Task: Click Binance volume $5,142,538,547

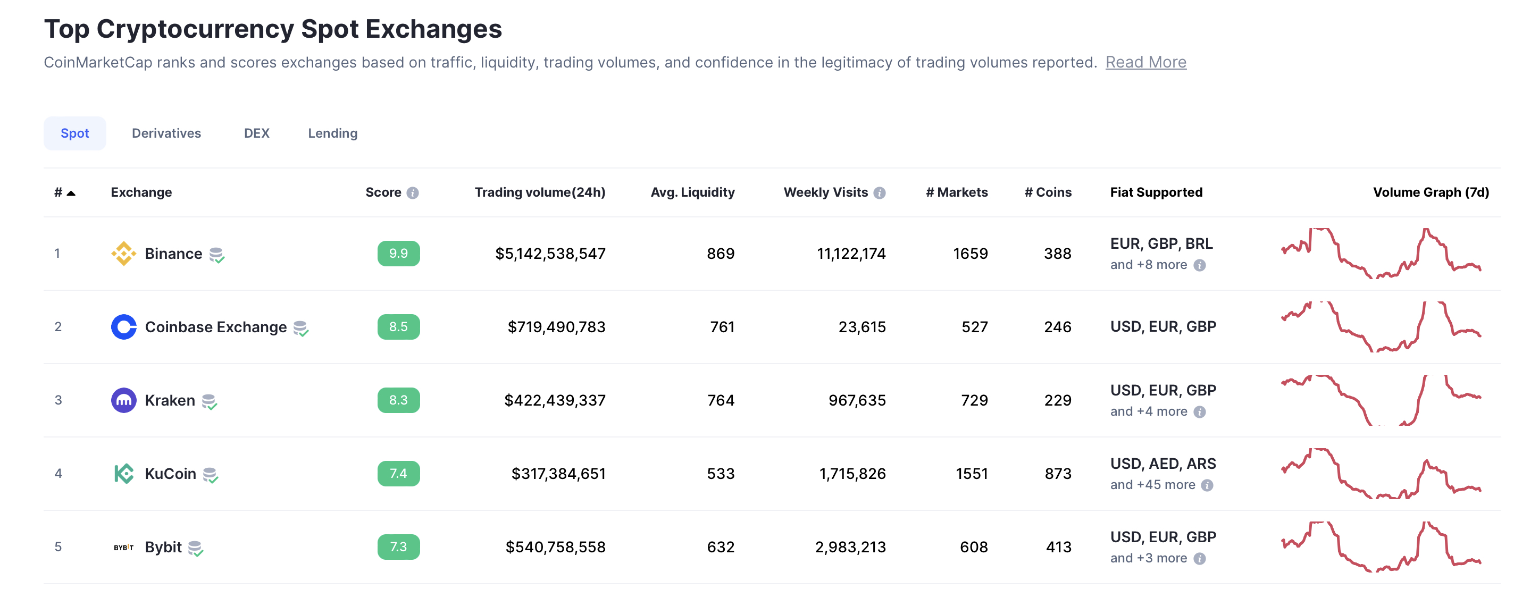Action: [x=550, y=254]
